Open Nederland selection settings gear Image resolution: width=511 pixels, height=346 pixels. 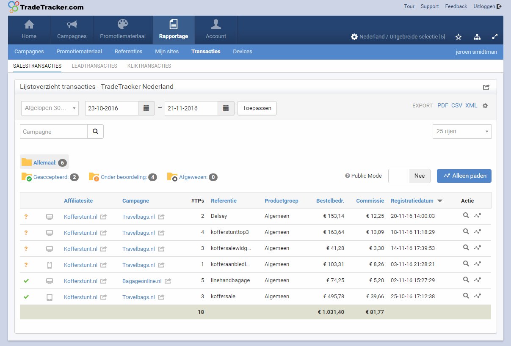click(354, 37)
